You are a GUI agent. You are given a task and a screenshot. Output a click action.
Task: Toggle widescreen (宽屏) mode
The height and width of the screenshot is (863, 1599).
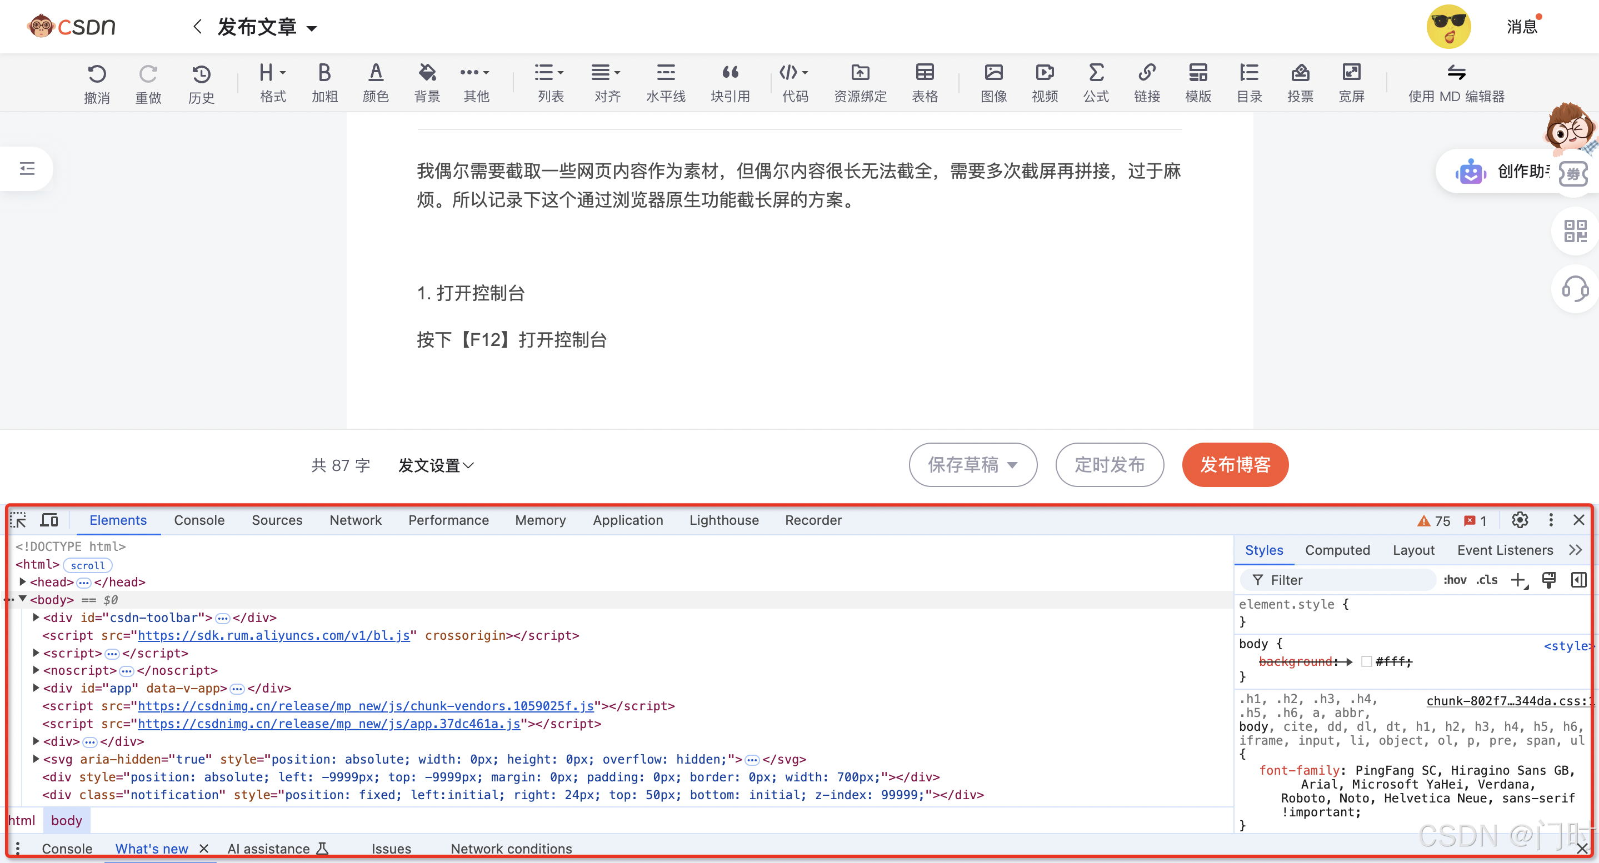(1351, 83)
